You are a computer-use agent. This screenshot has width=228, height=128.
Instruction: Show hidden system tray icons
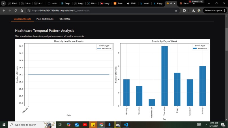tap(206, 125)
